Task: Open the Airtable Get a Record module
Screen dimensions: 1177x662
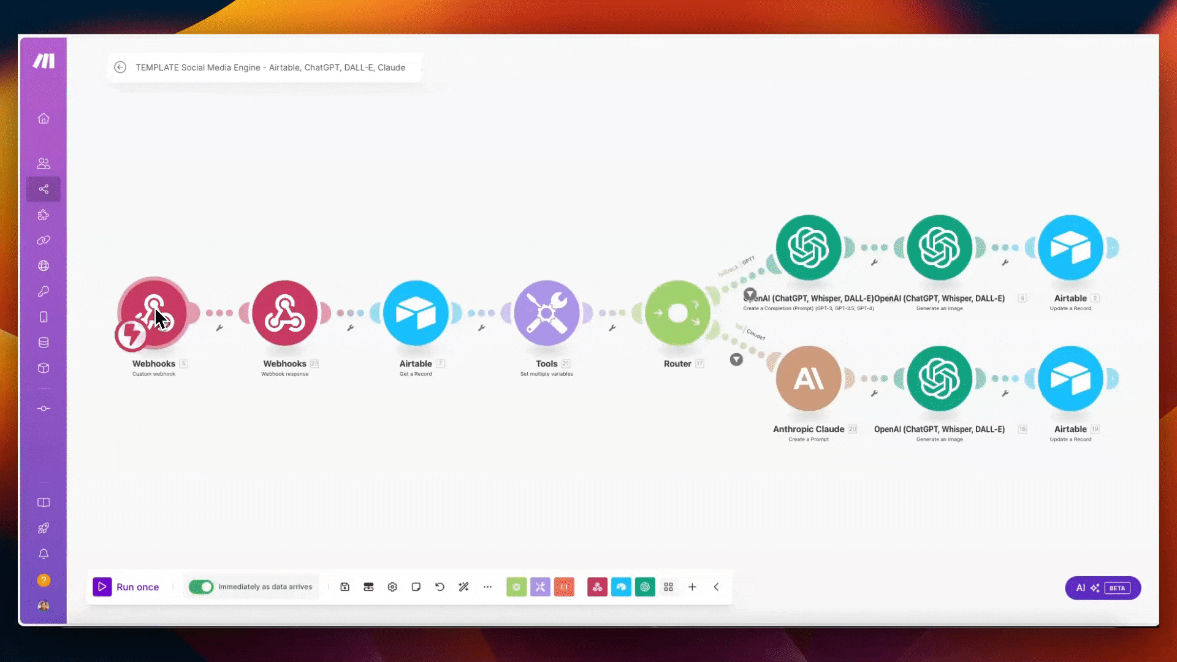Action: coord(416,313)
